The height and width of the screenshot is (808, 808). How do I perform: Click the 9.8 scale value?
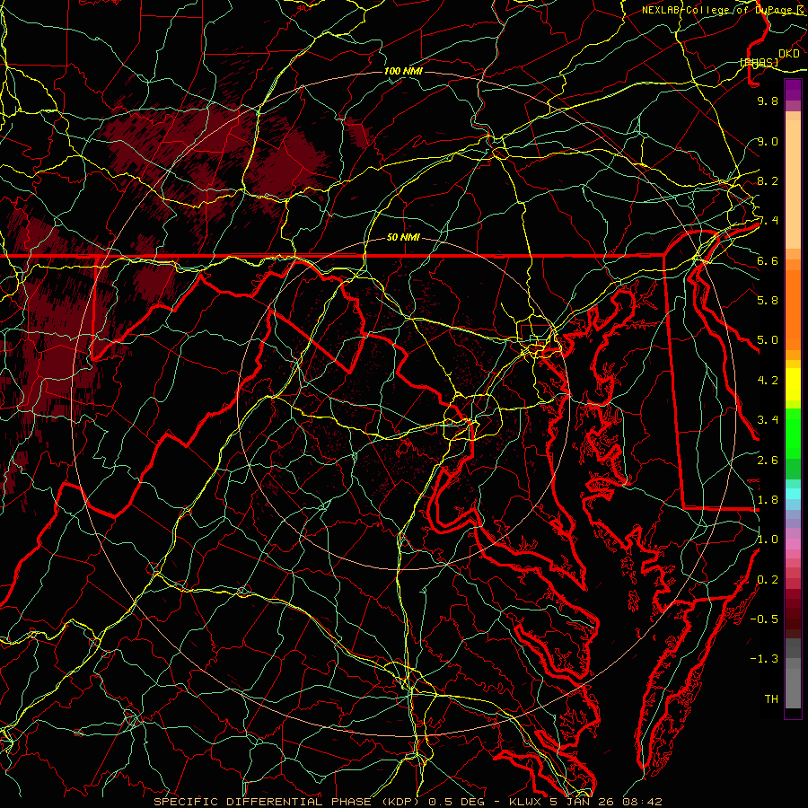pos(768,101)
